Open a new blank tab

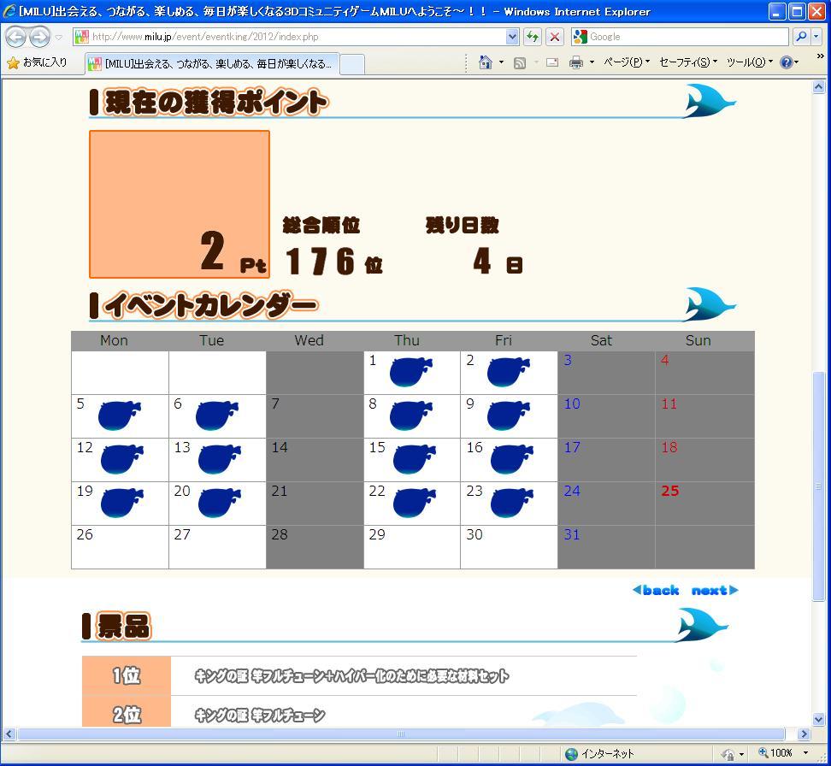[x=352, y=64]
